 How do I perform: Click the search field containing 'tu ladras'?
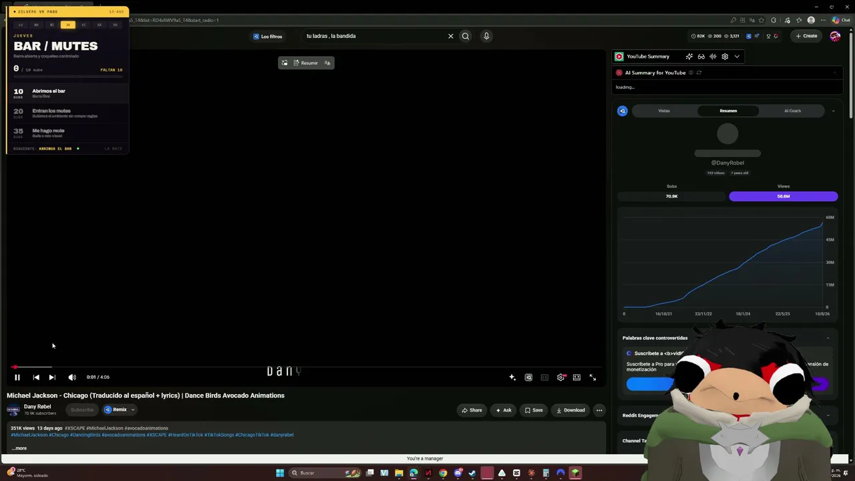click(374, 36)
